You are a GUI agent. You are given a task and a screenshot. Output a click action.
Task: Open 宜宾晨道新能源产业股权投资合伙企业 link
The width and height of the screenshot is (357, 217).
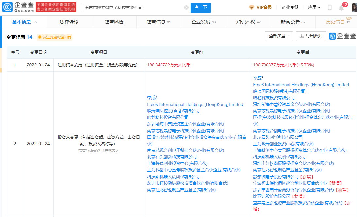(x=297, y=203)
